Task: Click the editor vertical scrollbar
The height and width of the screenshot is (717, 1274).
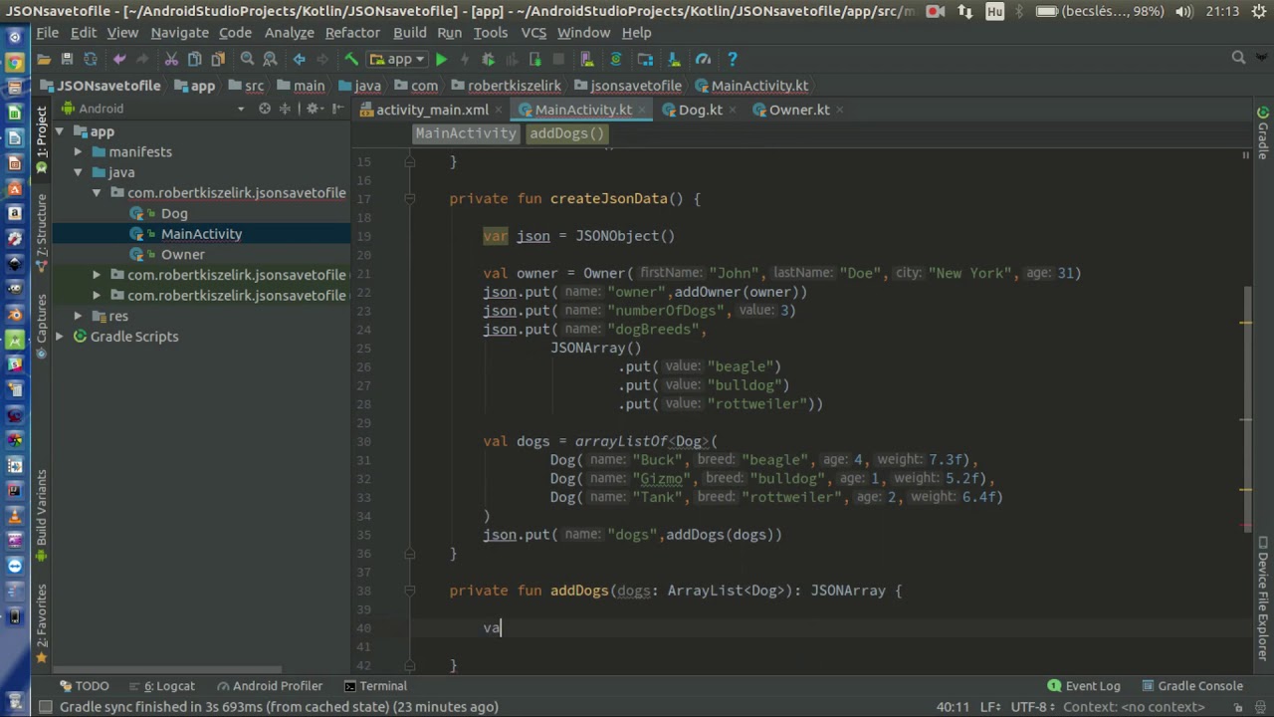Action: pos(1245,408)
